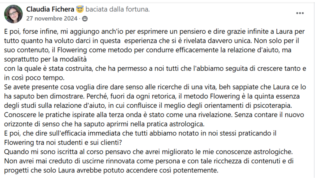Click the line starting 'Se avete presente cosa'
Image resolution: width=315 pixels, height=178 pixels.
pyautogui.click(x=155, y=87)
